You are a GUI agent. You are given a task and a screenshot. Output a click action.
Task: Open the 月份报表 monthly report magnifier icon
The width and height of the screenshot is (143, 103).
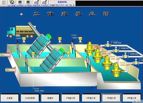coord(44,3)
